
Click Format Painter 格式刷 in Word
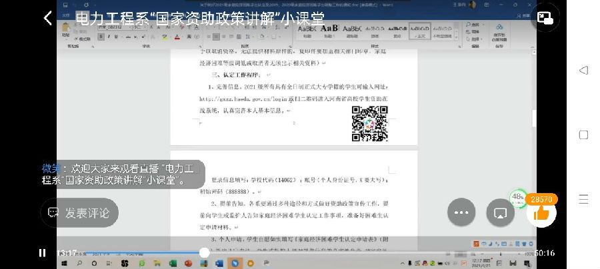point(83,39)
